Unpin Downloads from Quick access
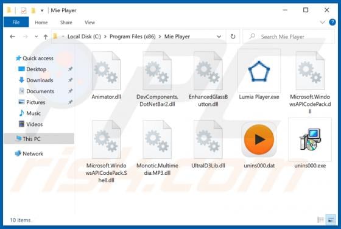The width and height of the screenshot is (341, 229). [x=70, y=80]
